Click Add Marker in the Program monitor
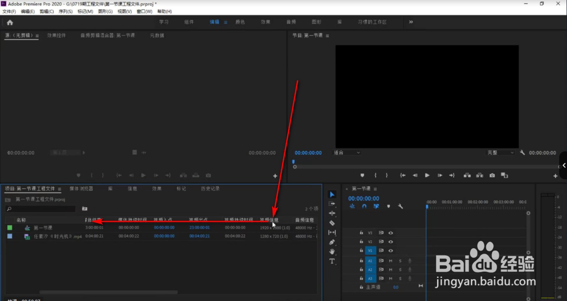 click(362, 175)
